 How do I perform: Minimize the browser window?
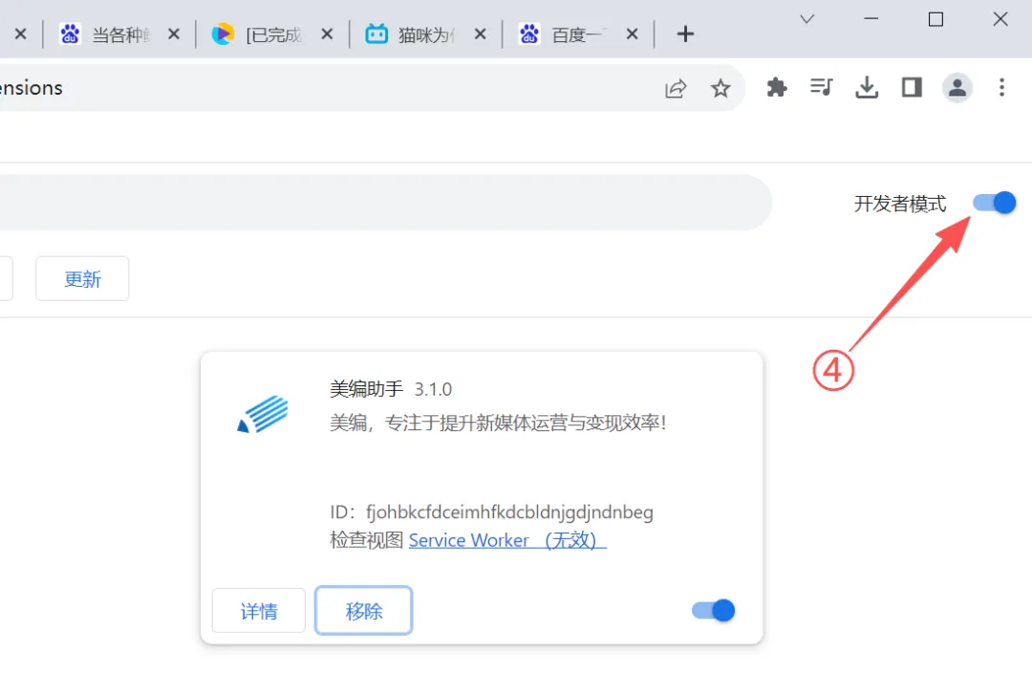click(871, 19)
